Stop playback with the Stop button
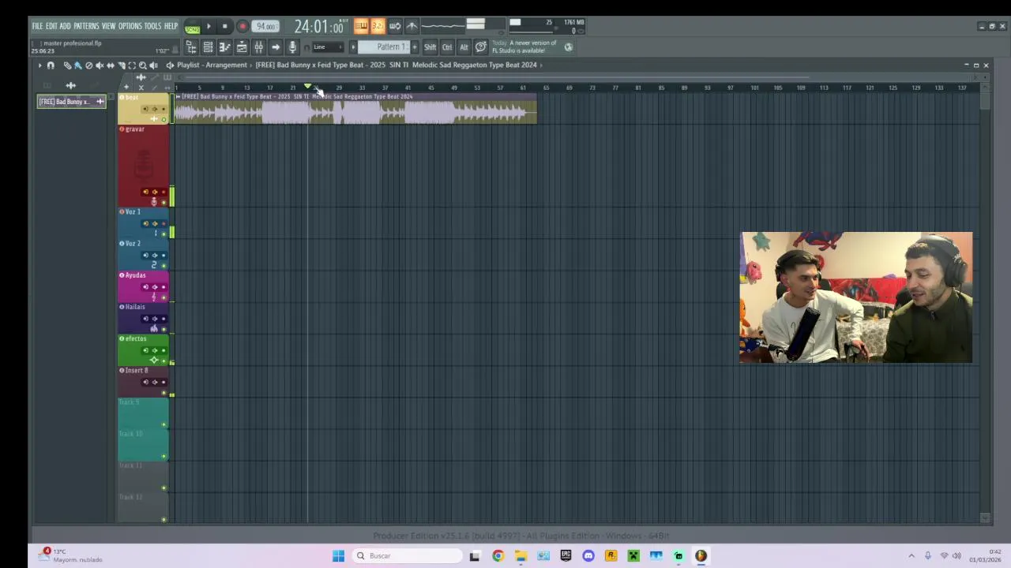Screen dimensions: 1011x568 pyautogui.click(x=225, y=27)
